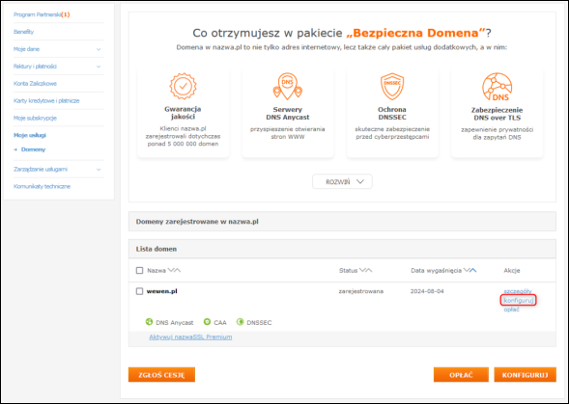Click the Serwery DNS Anycast pin icon
569x404 pixels.
point(288,86)
